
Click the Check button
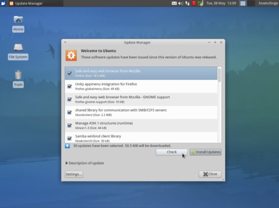click(x=171, y=152)
